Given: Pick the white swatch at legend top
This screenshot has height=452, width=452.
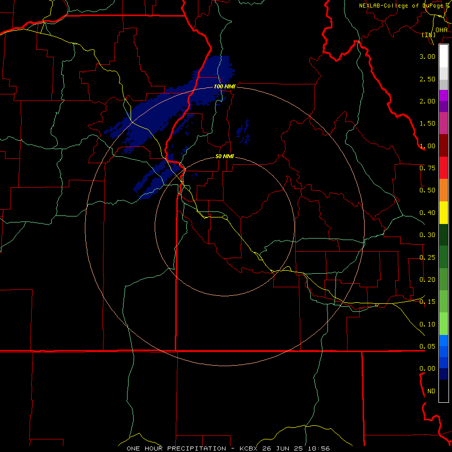Looking at the screenshot, I should 443,56.
